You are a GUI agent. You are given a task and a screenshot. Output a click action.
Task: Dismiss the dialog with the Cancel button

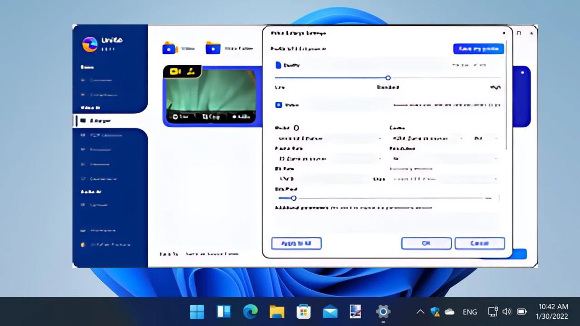click(480, 243)
